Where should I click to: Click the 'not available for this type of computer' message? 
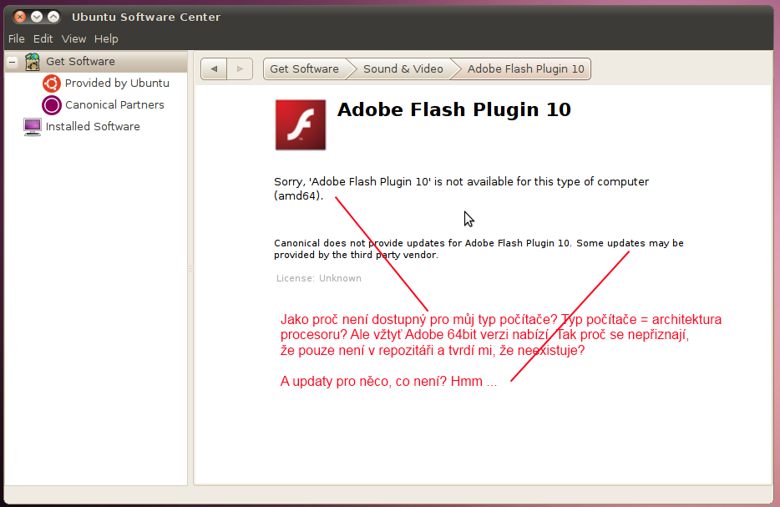point(461,189)
